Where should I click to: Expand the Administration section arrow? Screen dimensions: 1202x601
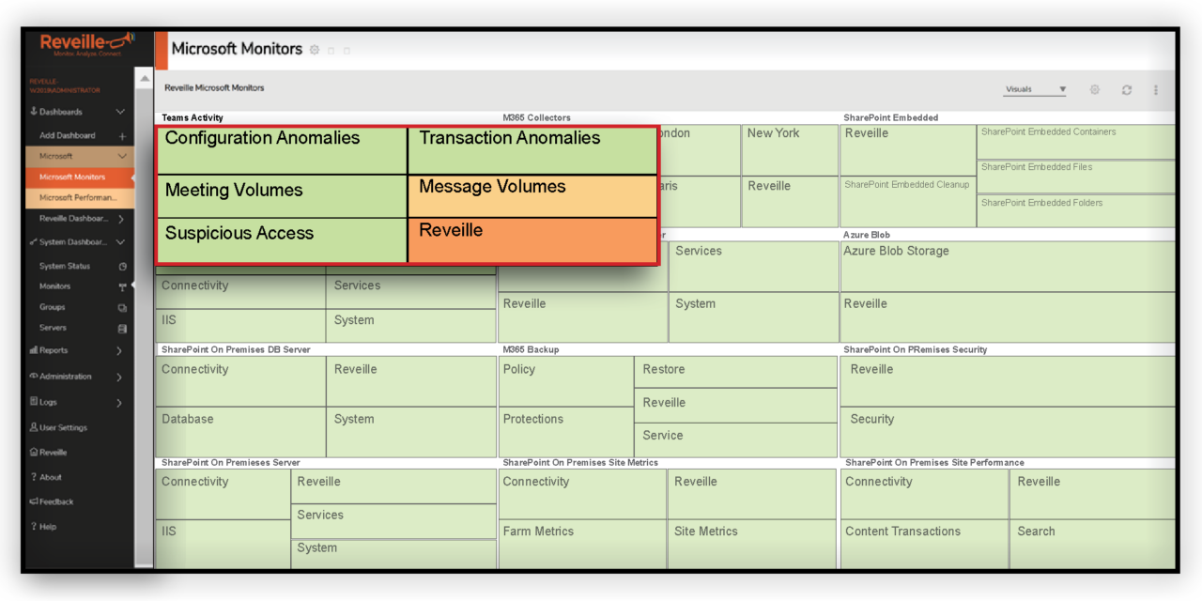pyautogui.click(x=119, y=378)
